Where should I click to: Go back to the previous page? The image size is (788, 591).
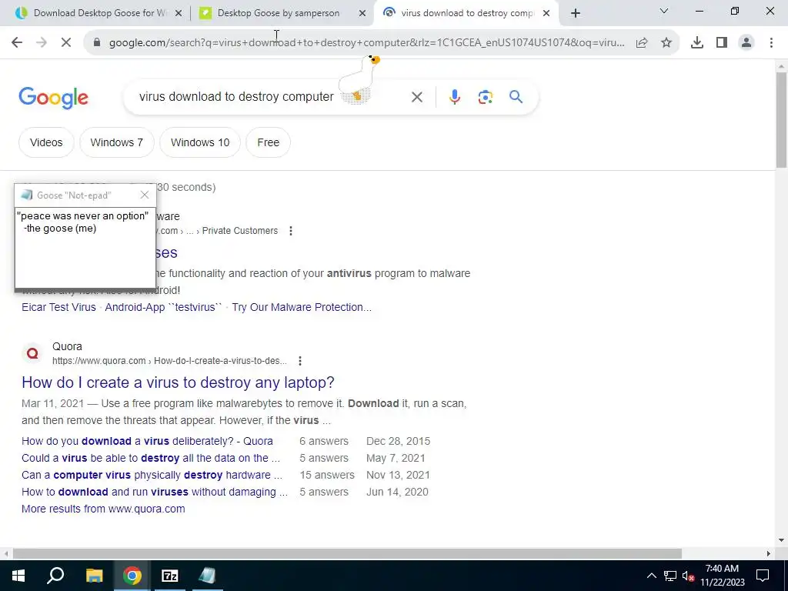17,43
